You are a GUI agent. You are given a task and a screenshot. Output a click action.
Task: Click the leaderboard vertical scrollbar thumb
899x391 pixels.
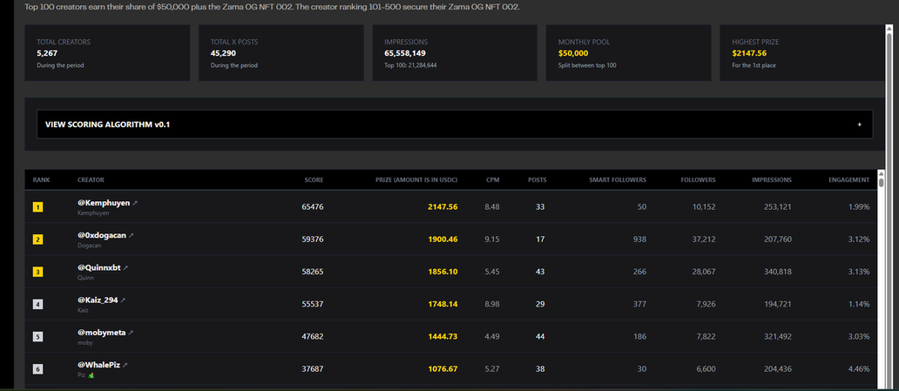(881, 183)
